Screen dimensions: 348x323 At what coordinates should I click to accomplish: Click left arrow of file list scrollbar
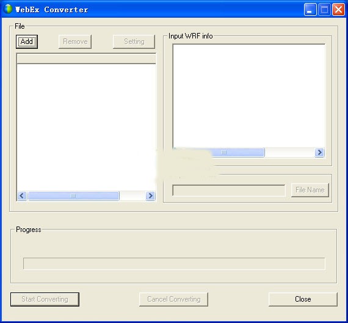(x=22, y=196)
